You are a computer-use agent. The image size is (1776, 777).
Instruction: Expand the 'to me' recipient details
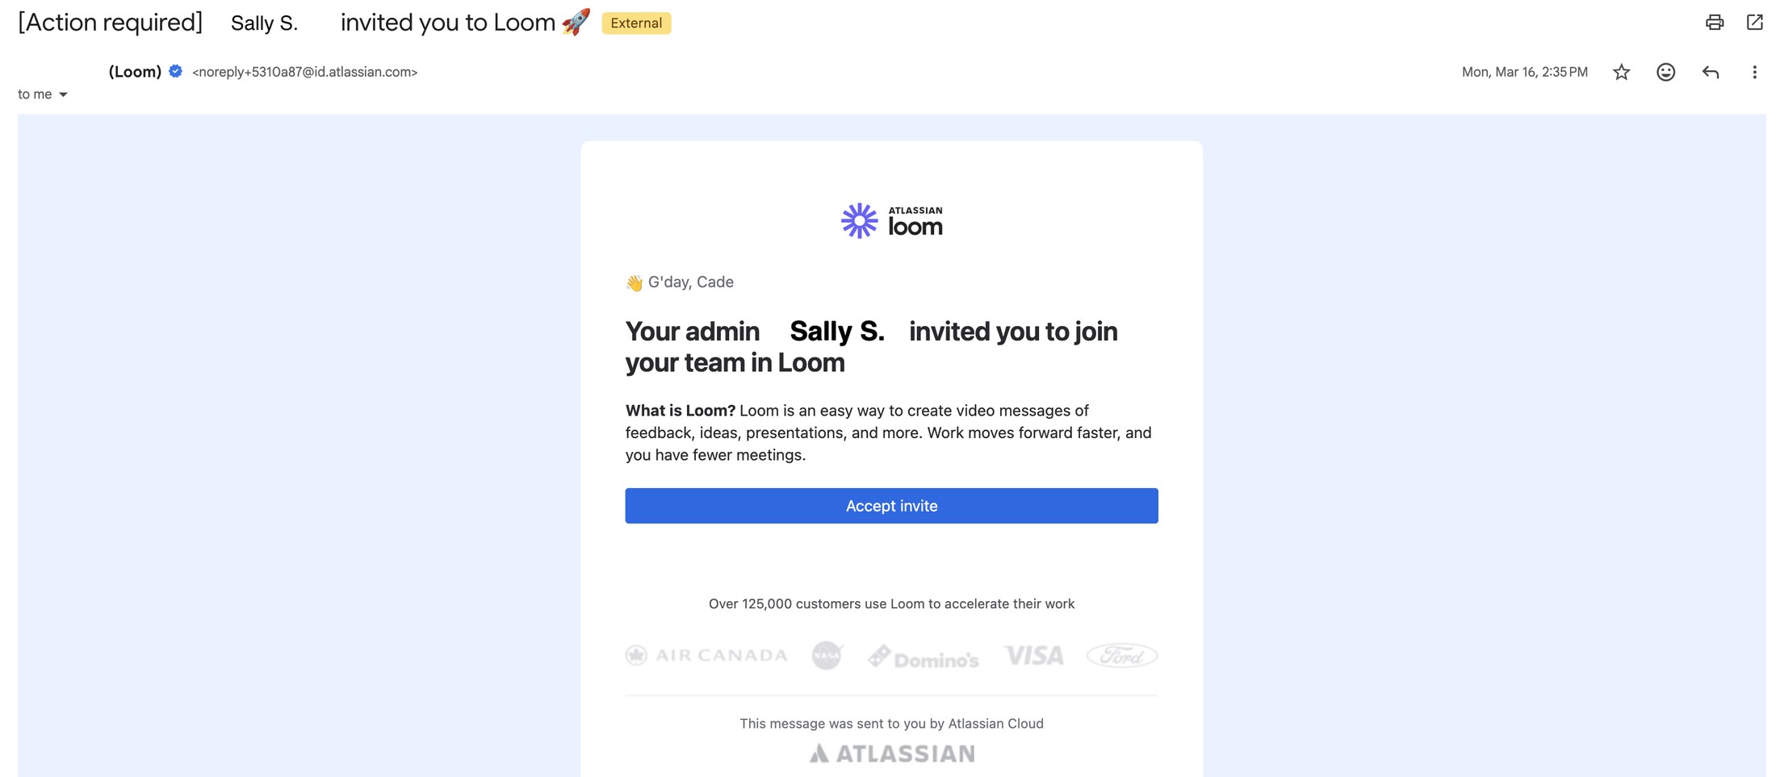43,94
